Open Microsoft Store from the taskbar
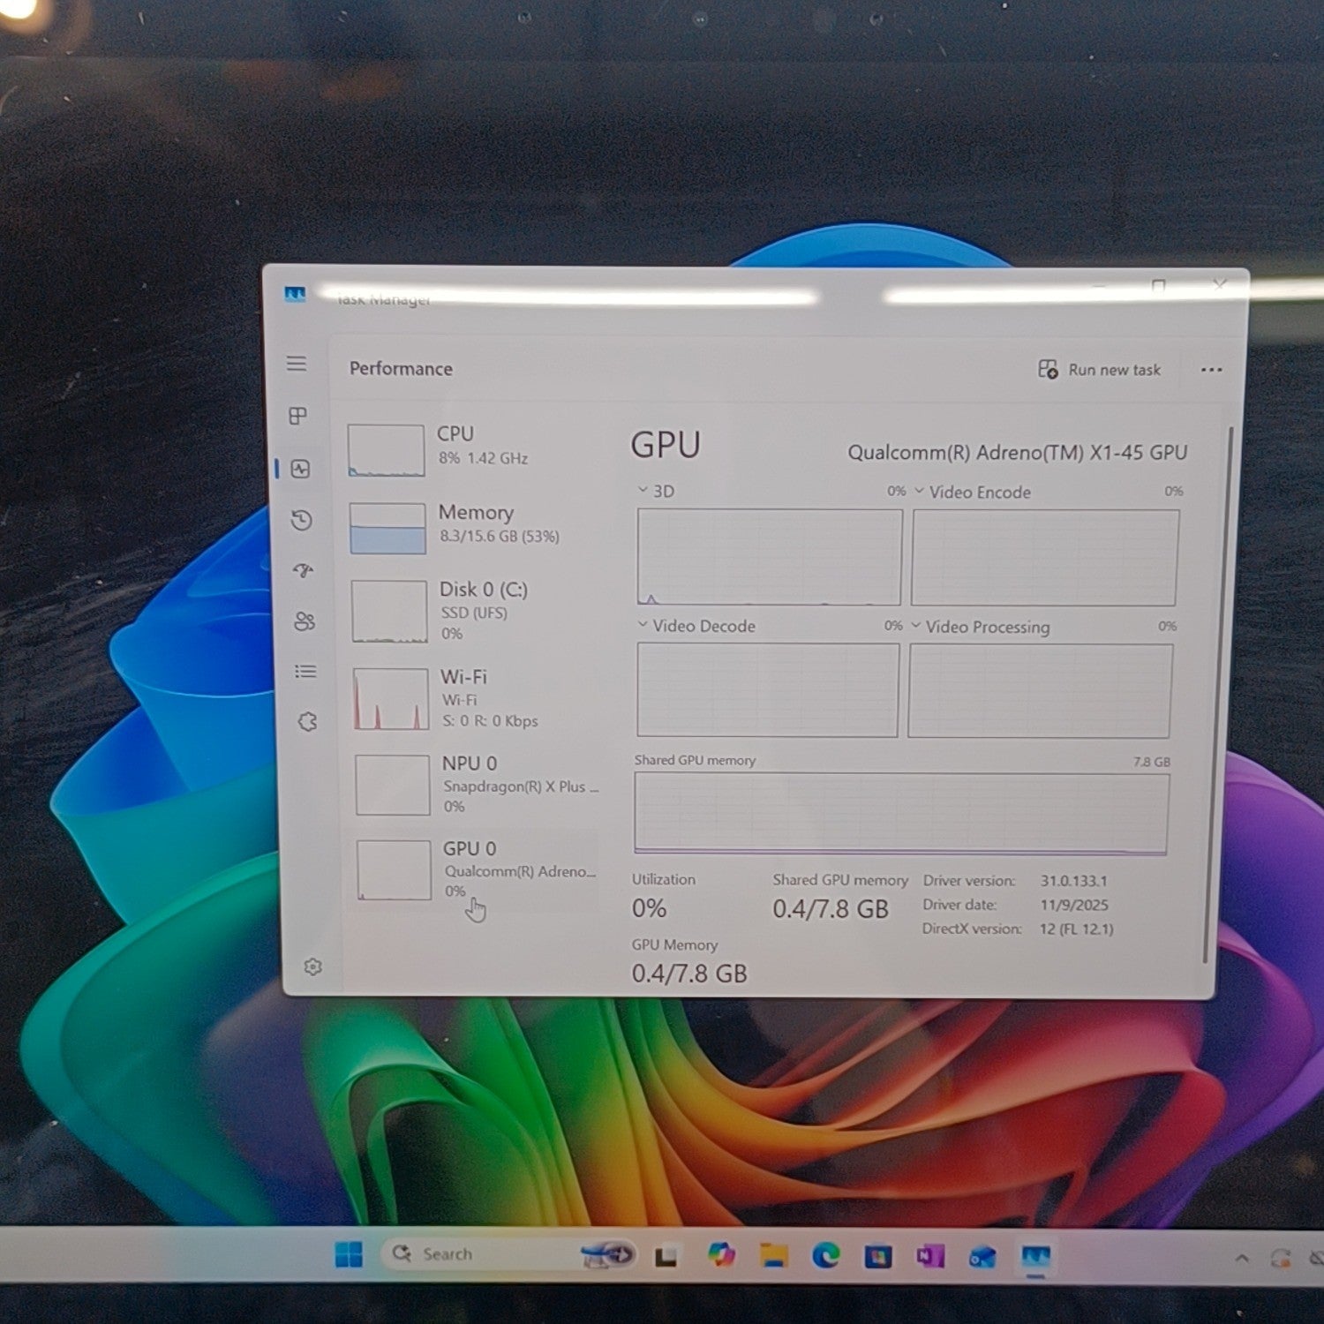This screenshot has width=1324, height=1324. coord(877,1255)
